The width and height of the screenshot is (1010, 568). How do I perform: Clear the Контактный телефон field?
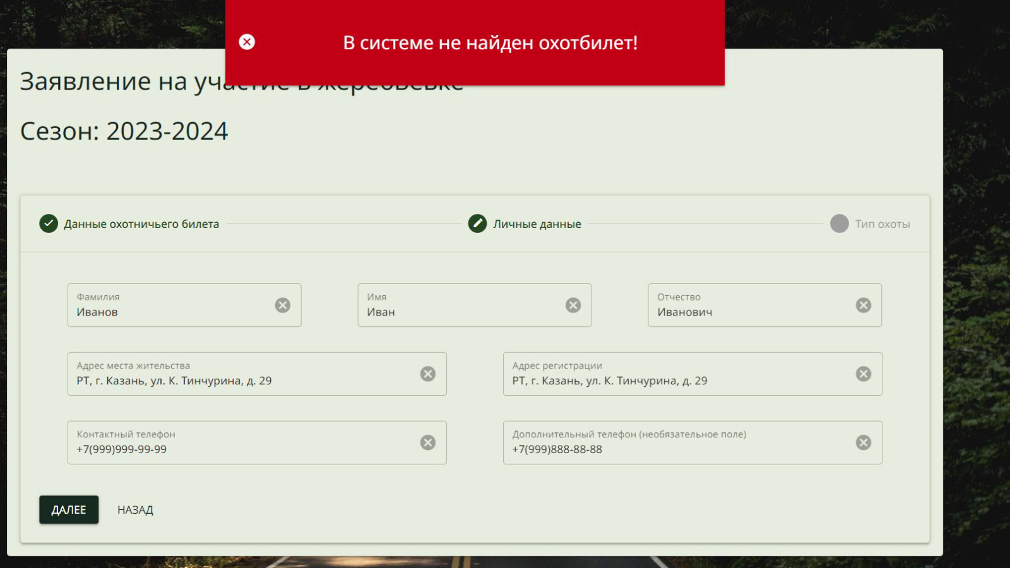click(x=428, y=443)
